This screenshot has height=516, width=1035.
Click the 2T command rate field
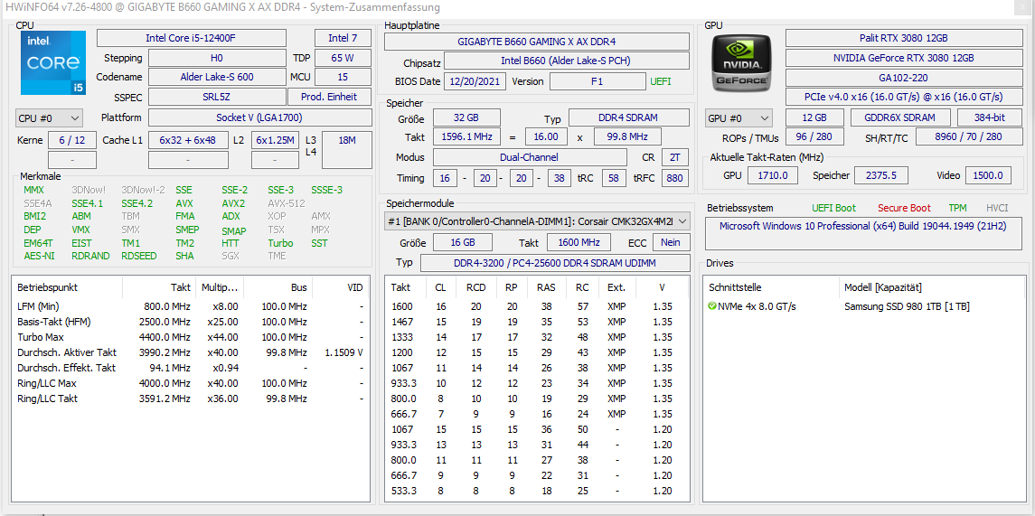pyautogui.click(x=675, y=158)
